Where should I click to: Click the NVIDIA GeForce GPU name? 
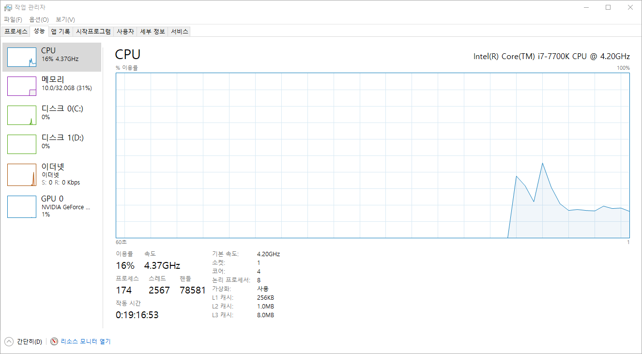[x=66, y=207]
